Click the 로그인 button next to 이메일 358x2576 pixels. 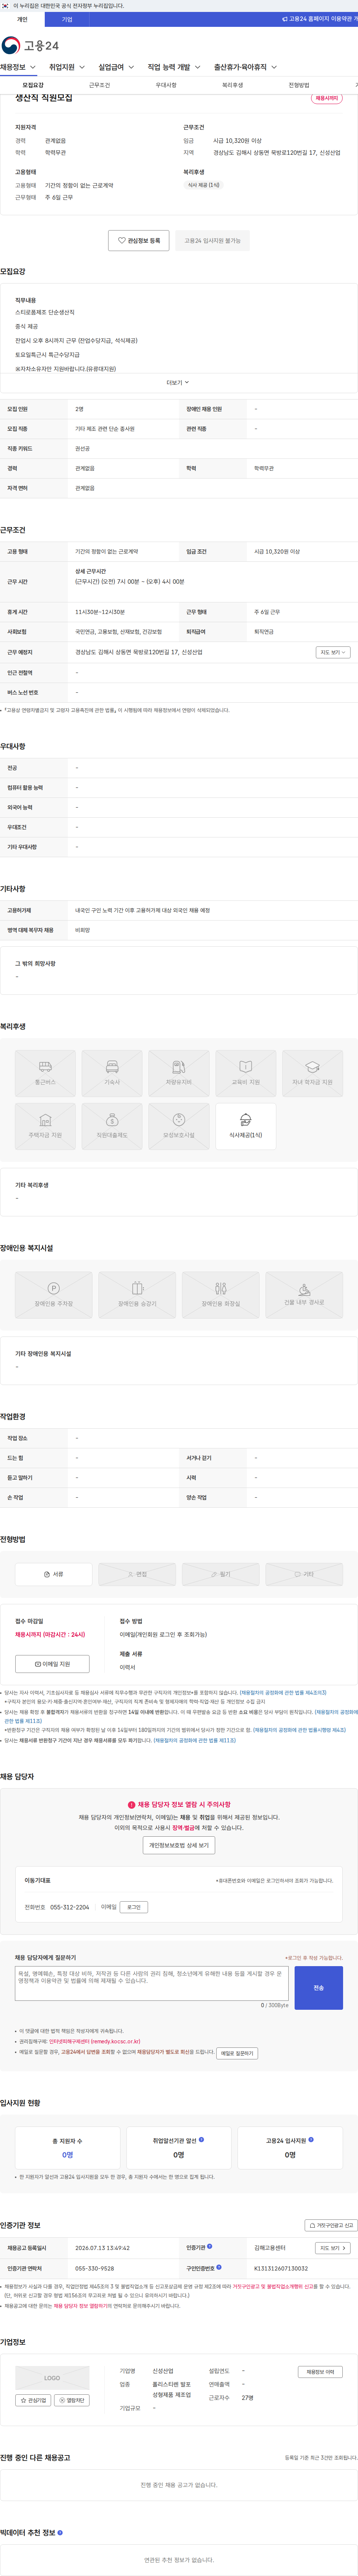pos(134,1907)
